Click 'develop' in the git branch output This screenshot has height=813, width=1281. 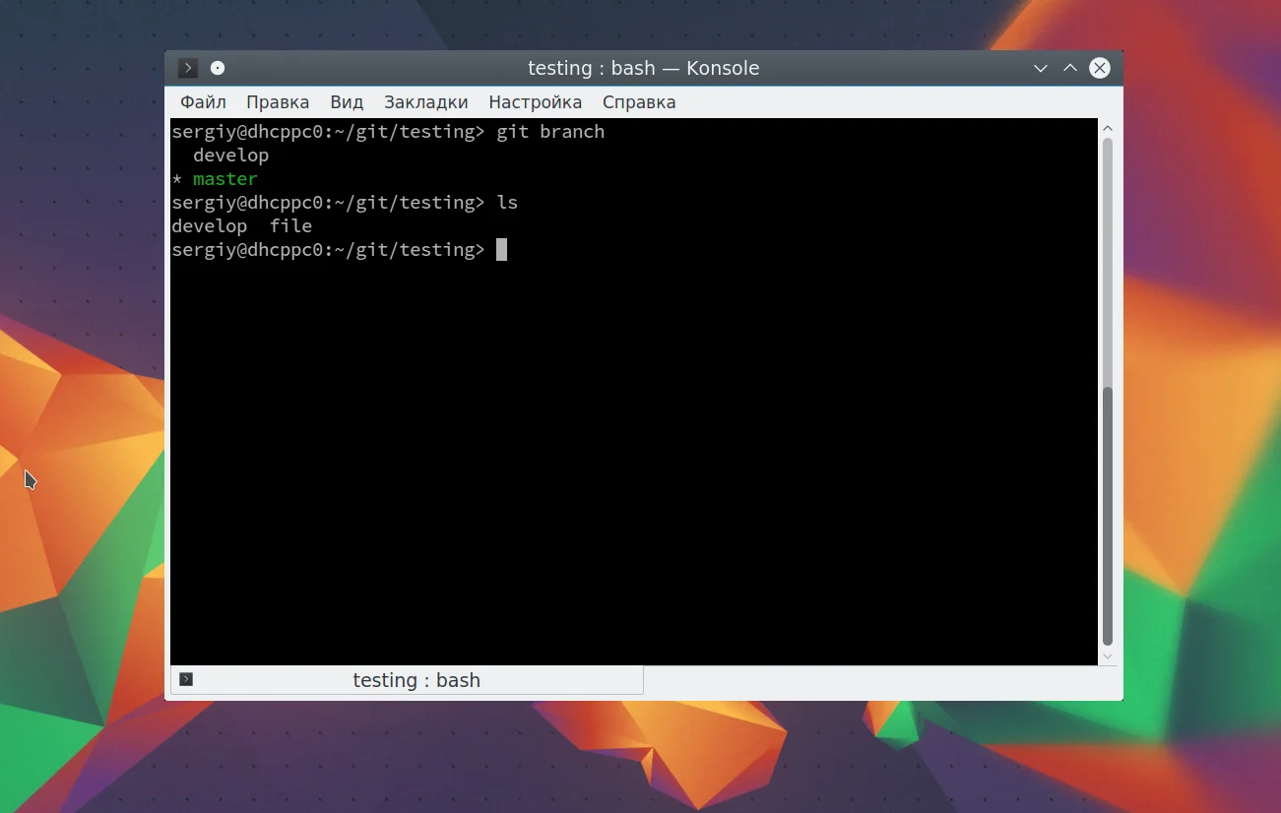(231, 156)
